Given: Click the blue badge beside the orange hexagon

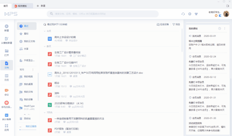Looking at the screenshot, I should 220,16.
